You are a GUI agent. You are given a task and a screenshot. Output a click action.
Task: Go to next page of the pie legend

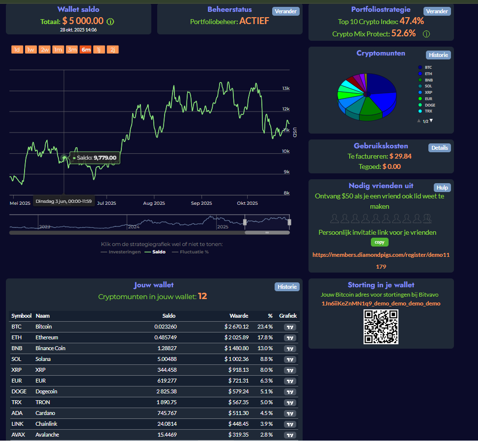click(431, 121)
